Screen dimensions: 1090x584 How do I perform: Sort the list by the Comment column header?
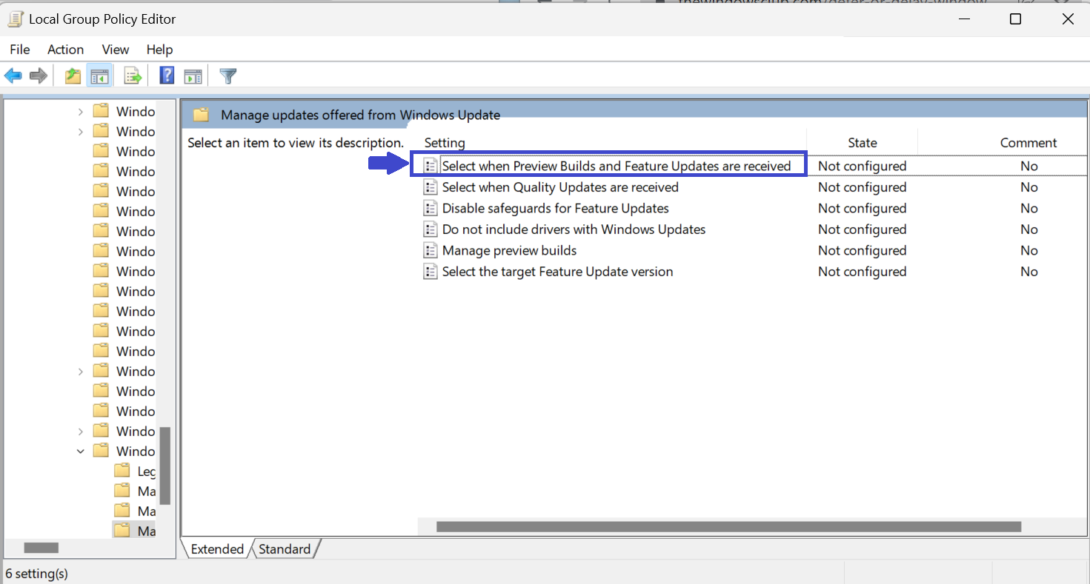pyautogui.click(x=1028, y=143)
